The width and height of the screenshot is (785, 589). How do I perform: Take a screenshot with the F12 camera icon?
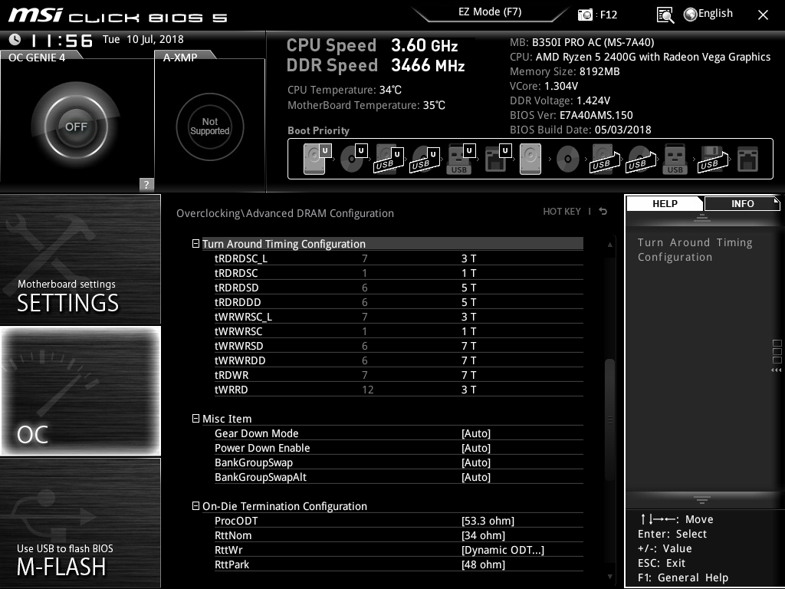[x=585, y=15]
